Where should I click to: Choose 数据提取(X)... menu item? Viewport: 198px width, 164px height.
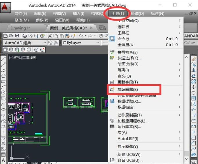coord(146,101)
